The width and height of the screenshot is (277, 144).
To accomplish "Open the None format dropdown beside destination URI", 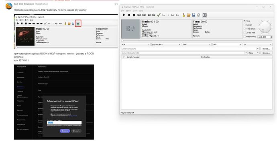I will click(254, 53).
